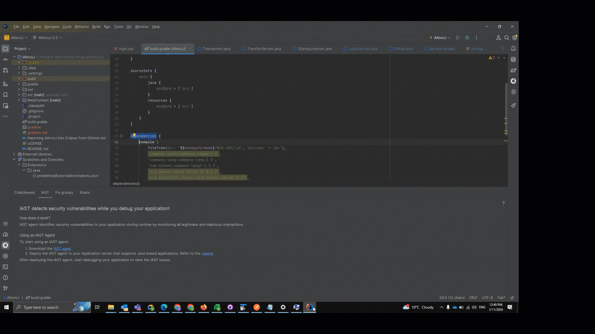Switch to the Fix groups tab

64,192
